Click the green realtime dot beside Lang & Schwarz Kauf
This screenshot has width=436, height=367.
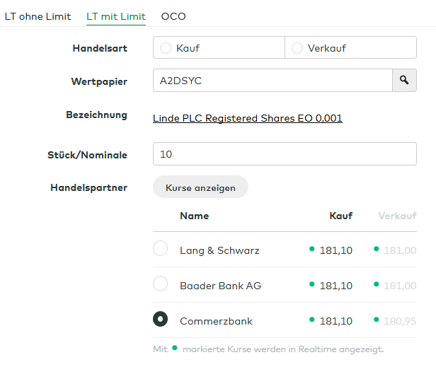tap(311, 249)
